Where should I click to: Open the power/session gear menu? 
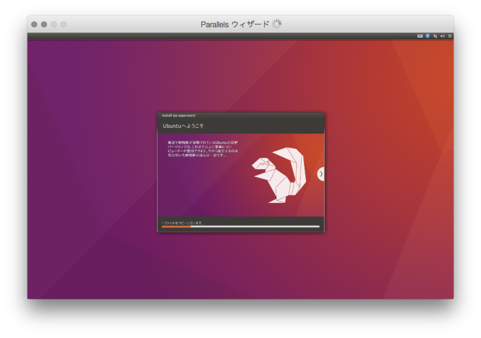click(450, 36)
